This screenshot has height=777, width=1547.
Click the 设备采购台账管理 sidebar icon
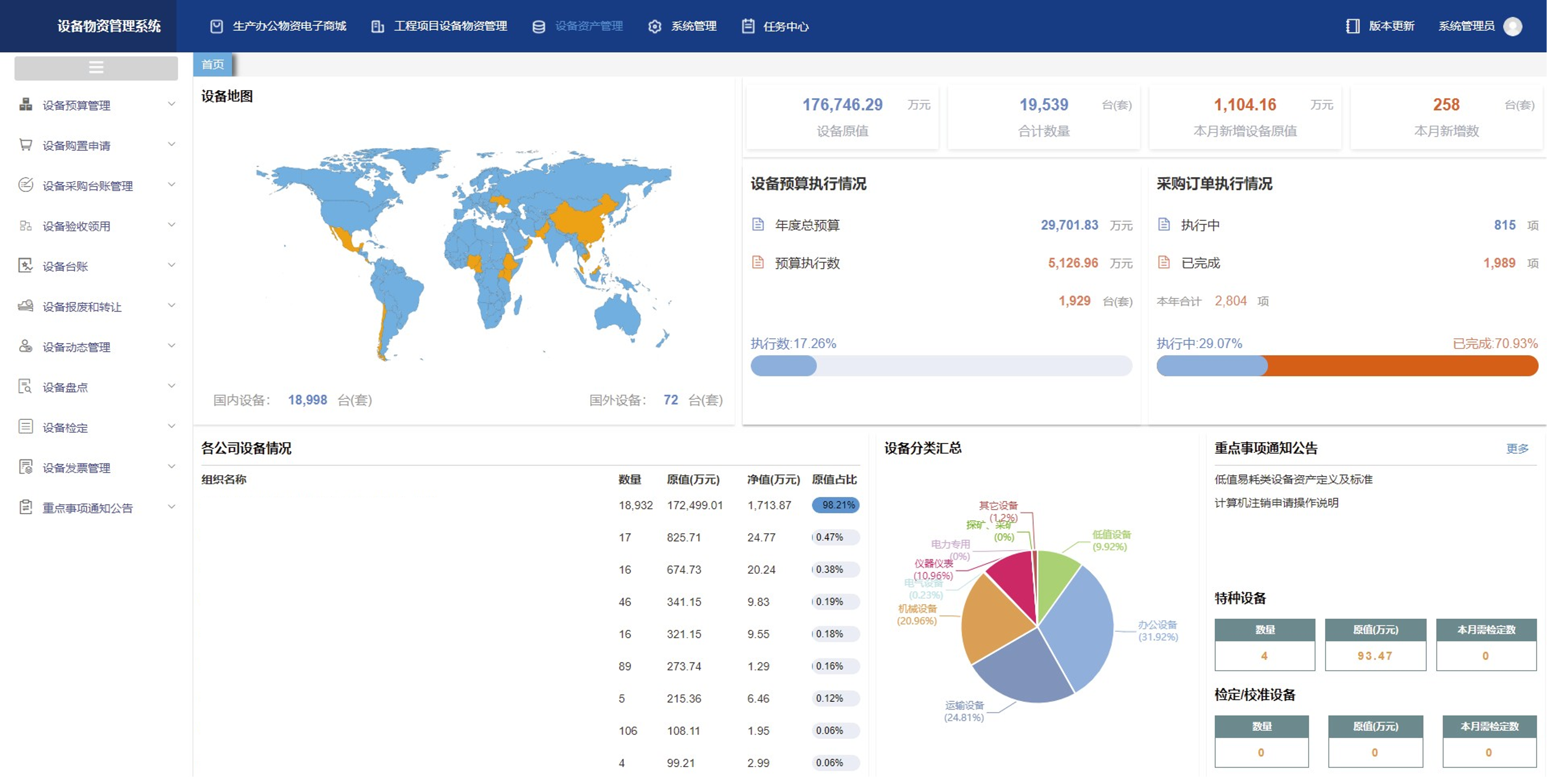(x=25, y=185)
